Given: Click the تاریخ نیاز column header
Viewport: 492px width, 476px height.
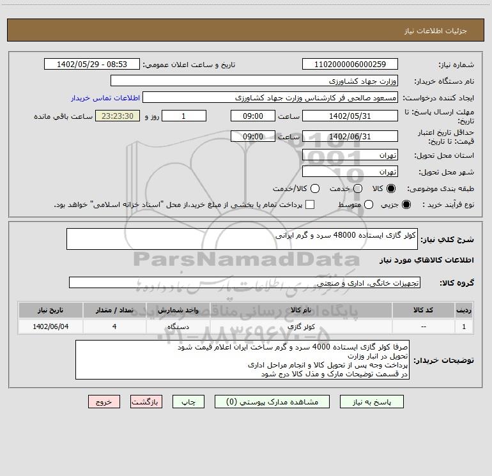Looking at the screenshot, I should 50,310.
